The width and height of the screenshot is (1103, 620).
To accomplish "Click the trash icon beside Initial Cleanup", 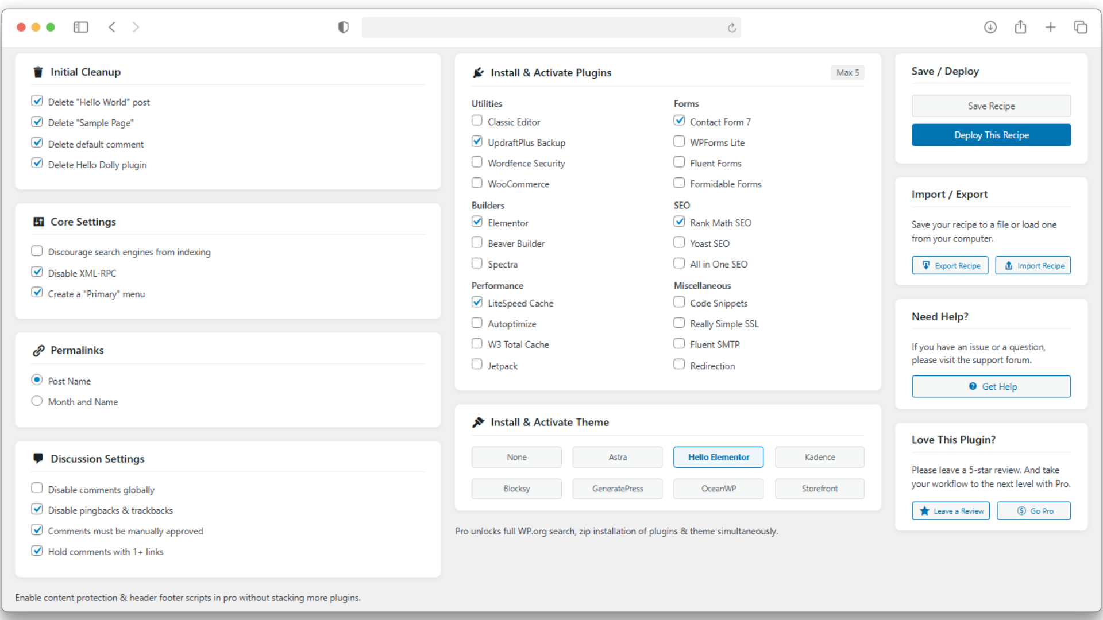I will (x=37, y=72).
